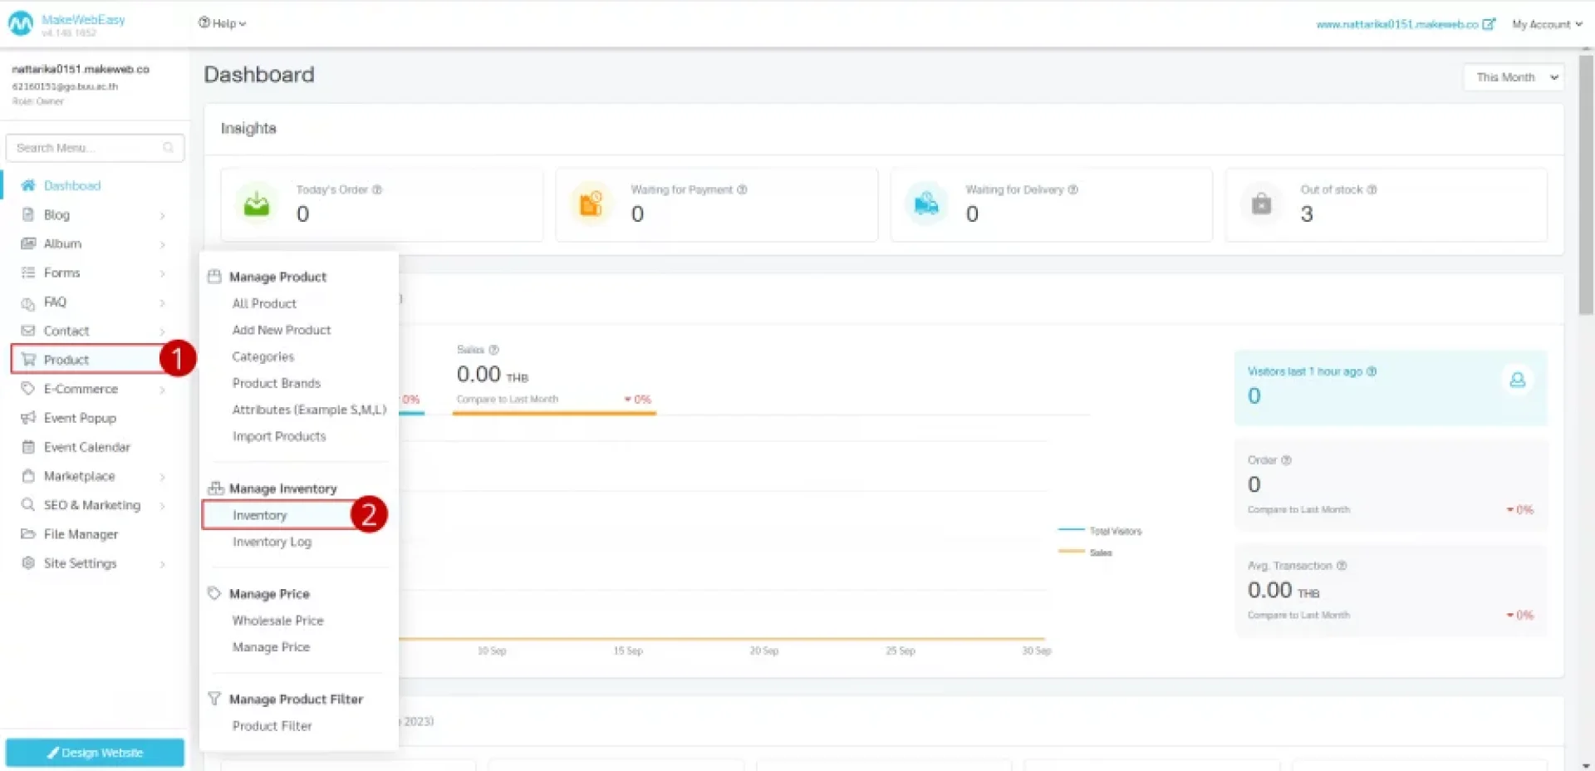Image resolution: width=1595 pixels, height=771 pixels.
Task: Open the Help dropdown menu
Action: (223, 23)
